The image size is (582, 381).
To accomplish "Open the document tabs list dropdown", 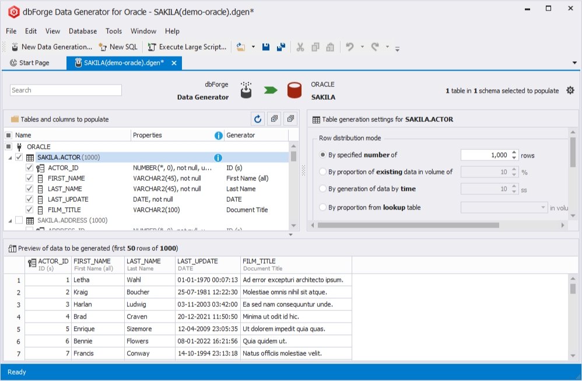I will click(574, 63).
